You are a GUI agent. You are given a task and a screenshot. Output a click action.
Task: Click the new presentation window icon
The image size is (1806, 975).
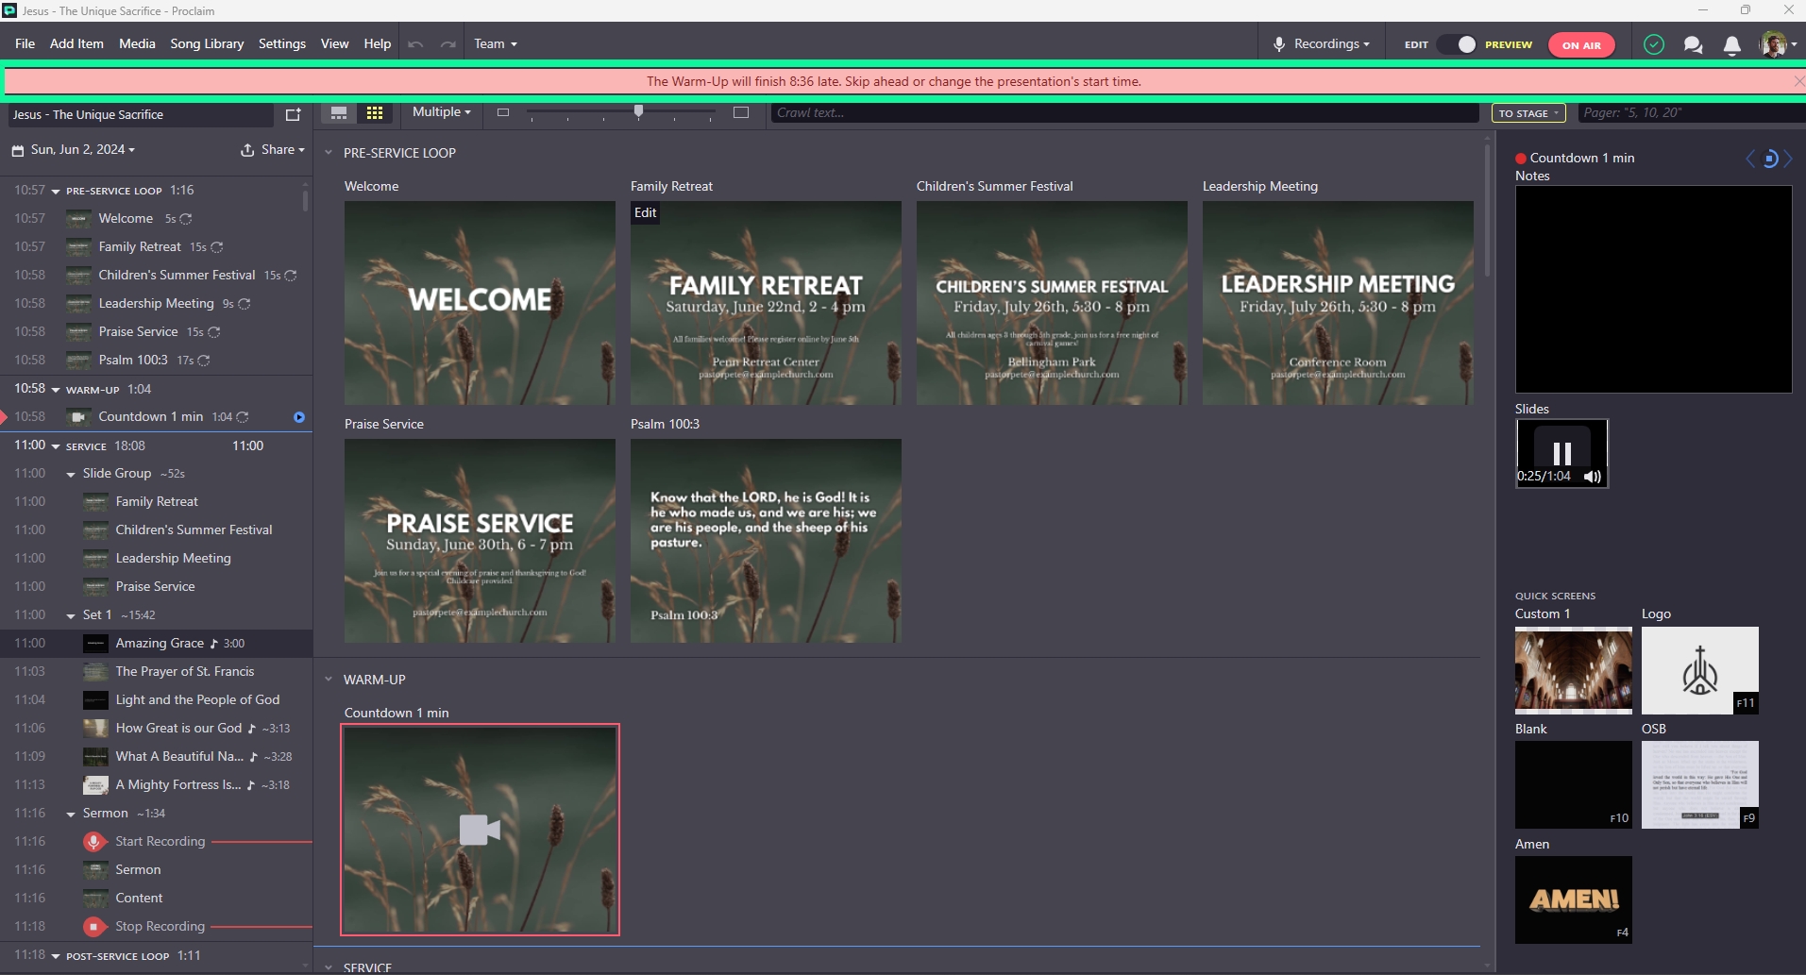[294, 114]
